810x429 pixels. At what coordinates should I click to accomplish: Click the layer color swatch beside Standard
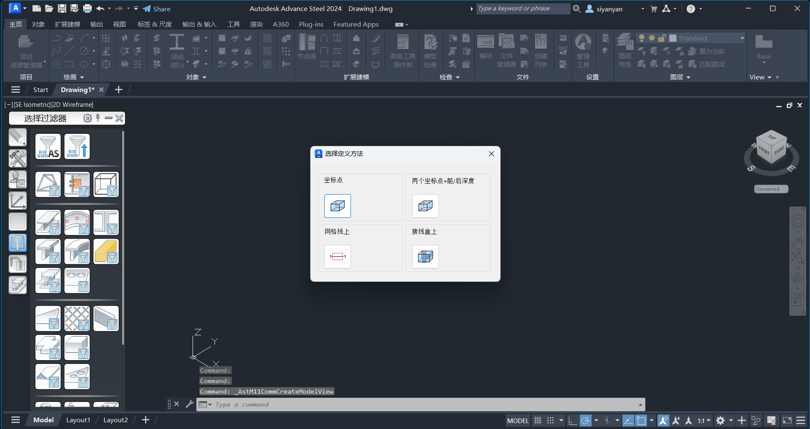pos(673,38)
